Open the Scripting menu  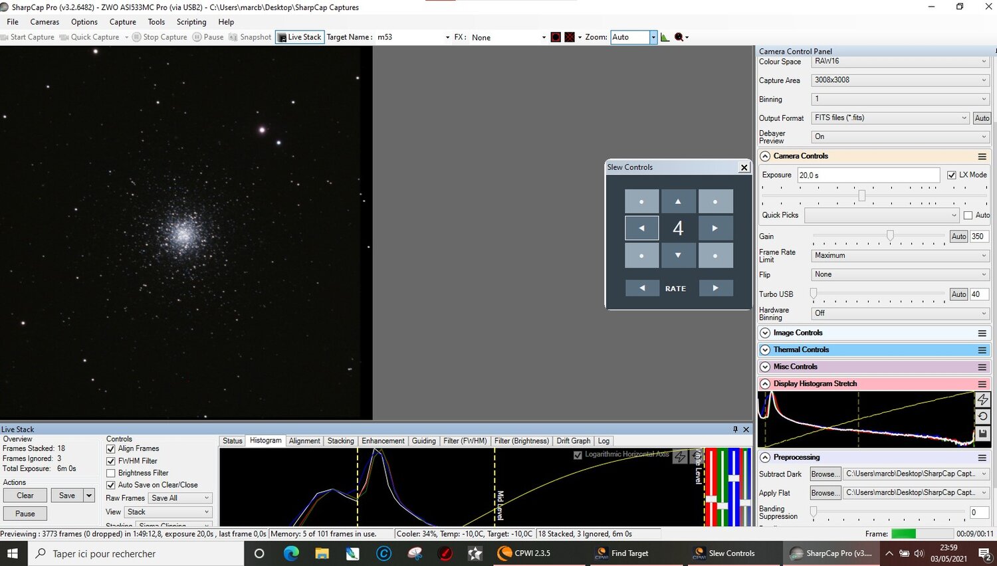191,22
